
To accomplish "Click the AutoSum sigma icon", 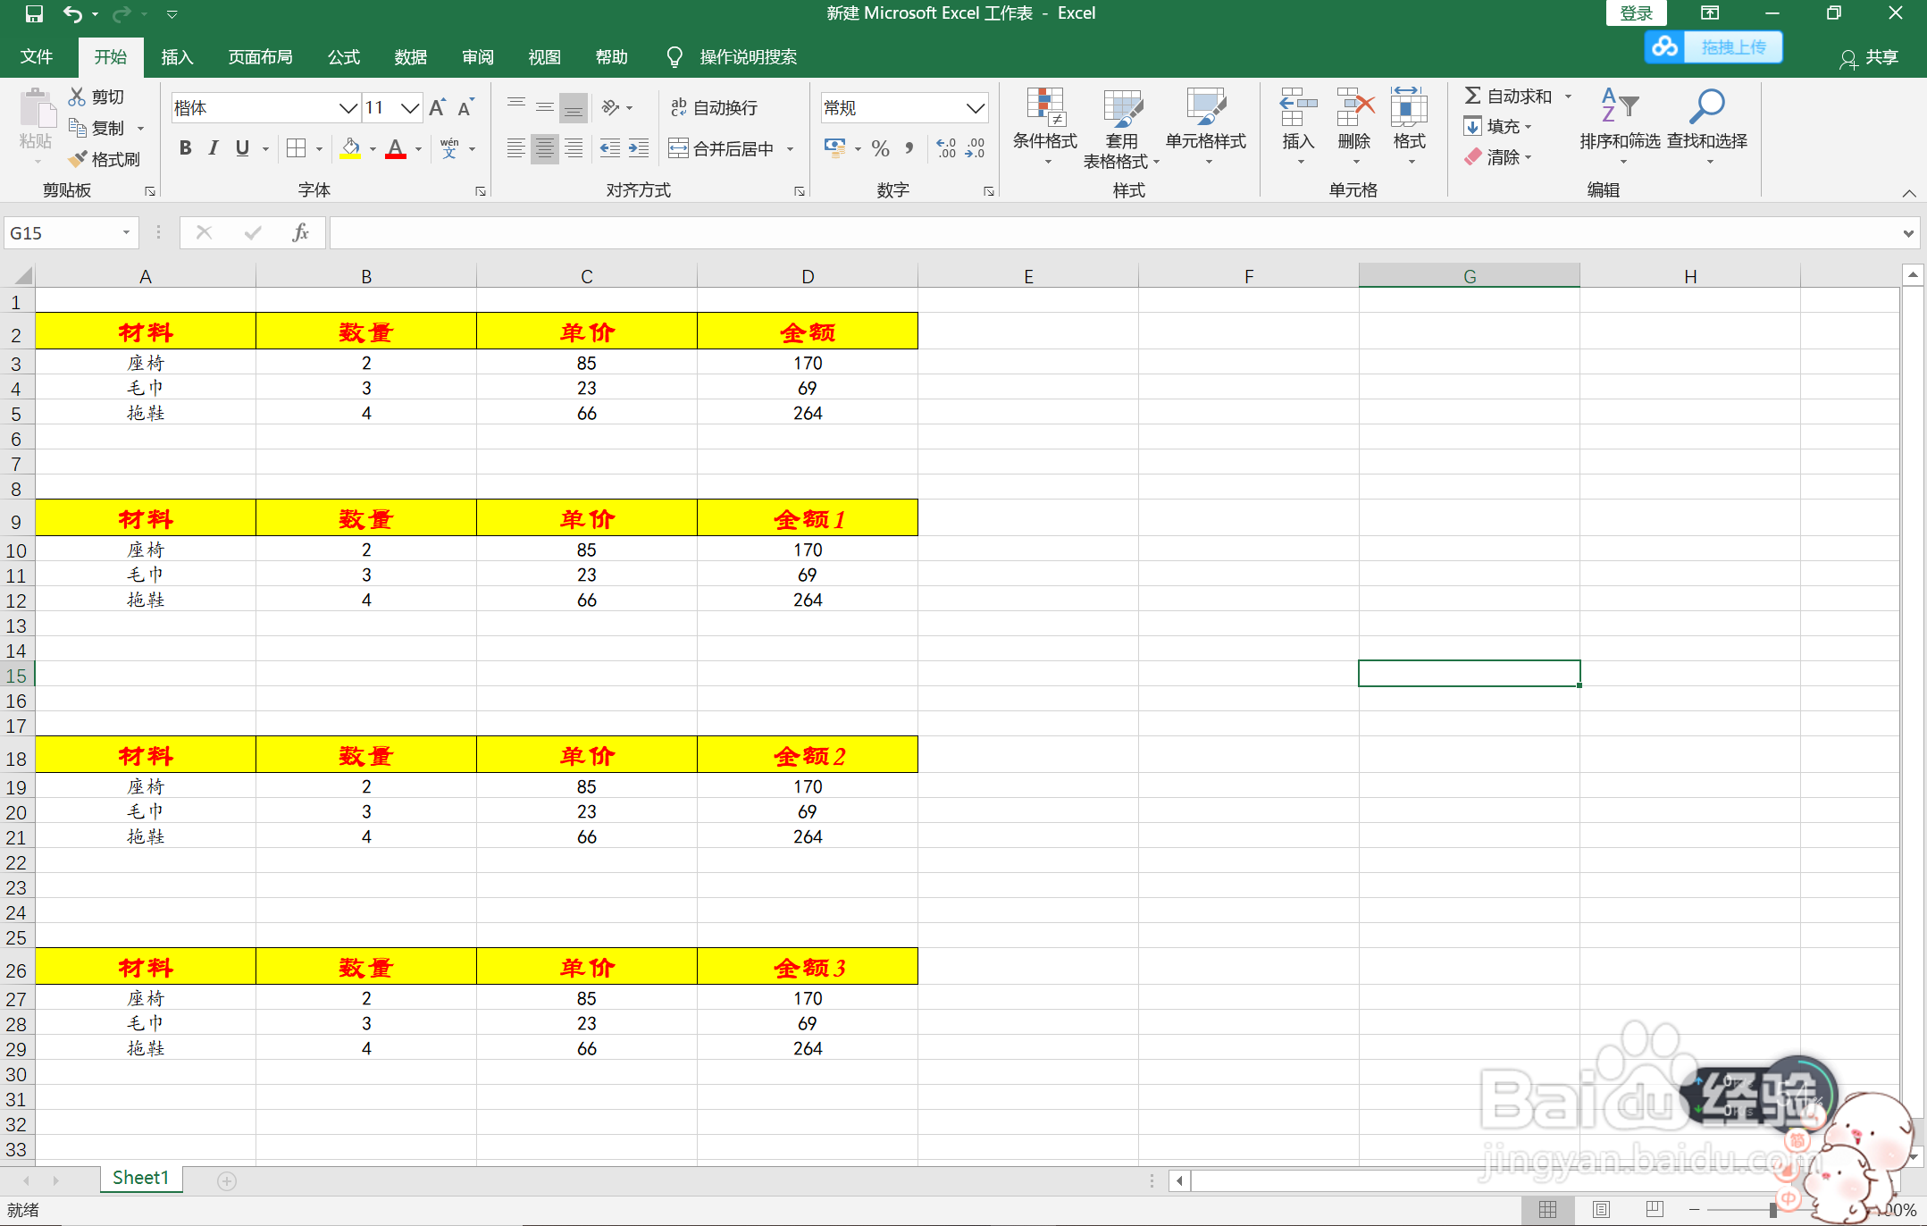I will pyautogui.click(x=1472, y=96).
